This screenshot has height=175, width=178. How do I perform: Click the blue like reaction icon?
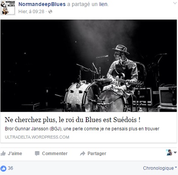click(x=3, y=168)
